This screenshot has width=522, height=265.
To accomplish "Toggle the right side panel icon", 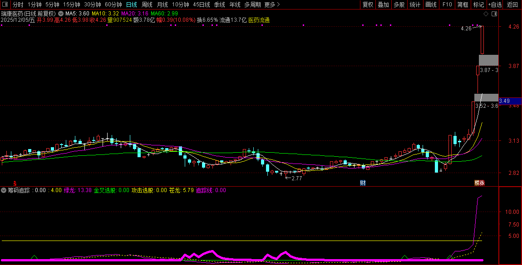I will coord(494,14).
